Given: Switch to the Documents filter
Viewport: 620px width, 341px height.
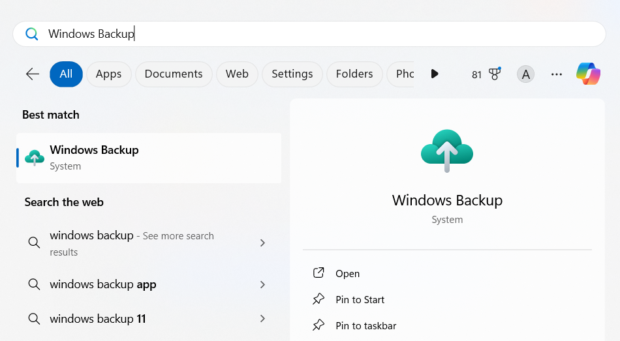Looking at the screenshot, I should click(174, 74).
